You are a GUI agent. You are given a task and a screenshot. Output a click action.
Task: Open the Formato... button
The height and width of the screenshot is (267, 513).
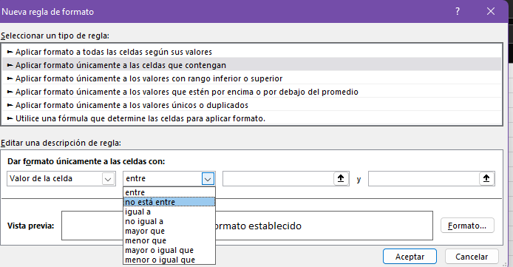(467, 226)
